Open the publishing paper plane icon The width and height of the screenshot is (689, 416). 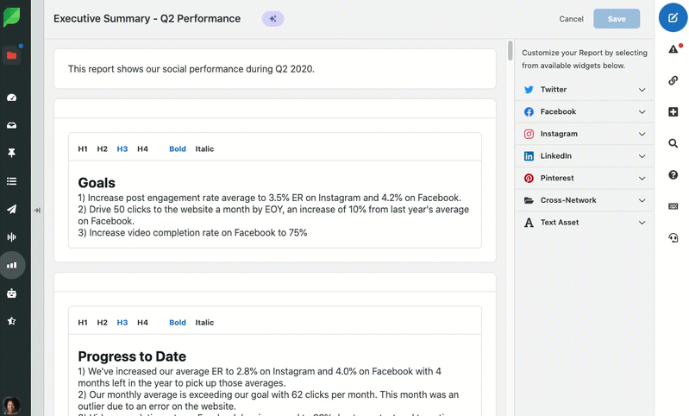[12, 209]
